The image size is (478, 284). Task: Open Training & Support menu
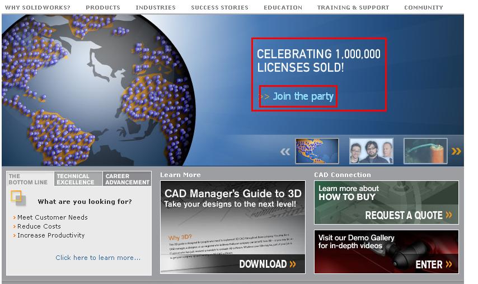pyautogui.click(x=353, y=7)
